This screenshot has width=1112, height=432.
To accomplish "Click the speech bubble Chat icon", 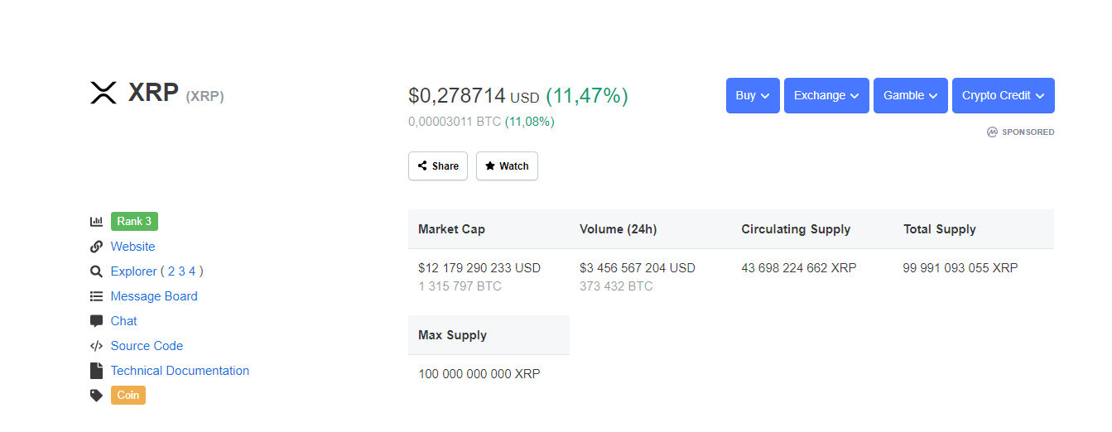I will 96,321.
